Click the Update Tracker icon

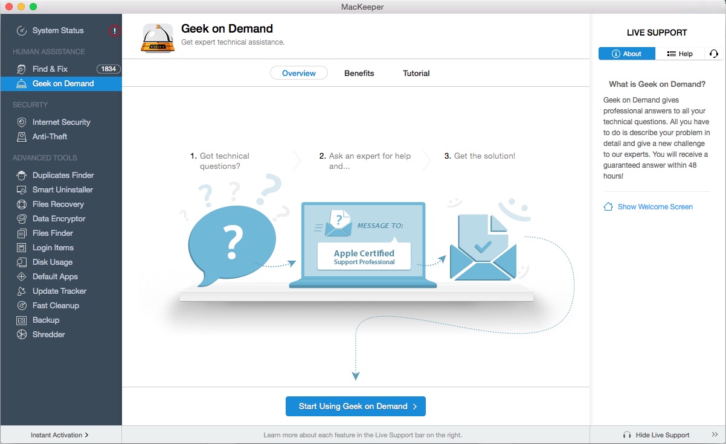(x=22, y=291)
